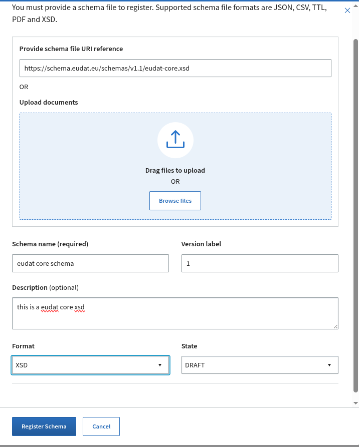Click the 'Upload documents' label

click(49, 102)
